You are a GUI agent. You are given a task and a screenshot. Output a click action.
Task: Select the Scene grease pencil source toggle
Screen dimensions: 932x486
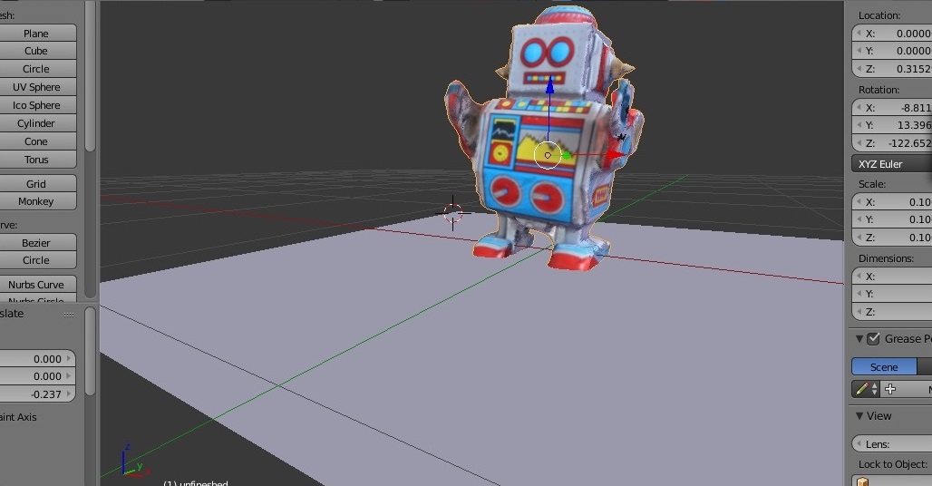(884, 367)
